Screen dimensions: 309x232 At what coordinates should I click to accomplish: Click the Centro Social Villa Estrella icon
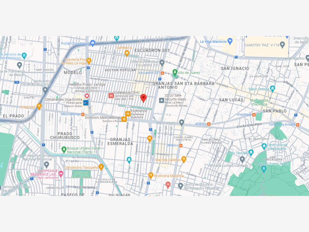click(264, 146)
